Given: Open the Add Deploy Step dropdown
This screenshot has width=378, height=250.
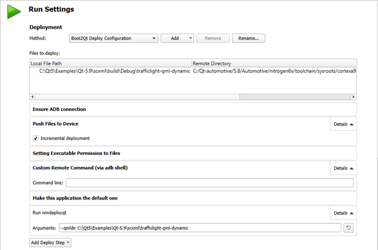Looking at the screenshot, I should click(x=50, y=242).
